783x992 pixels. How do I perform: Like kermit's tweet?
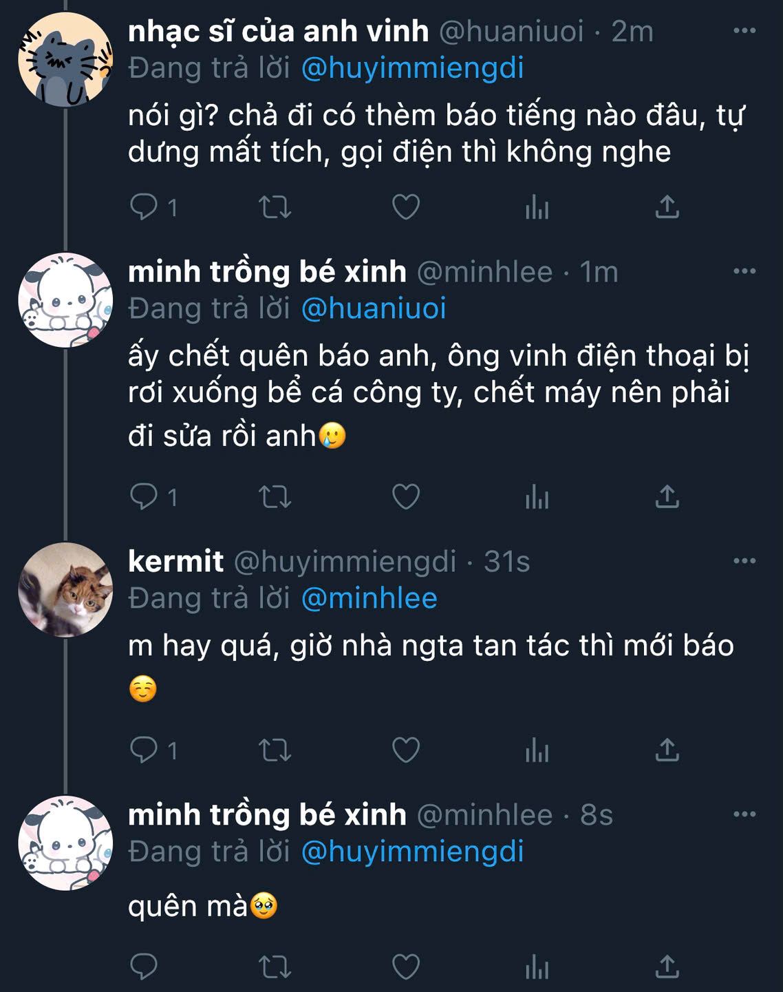pyautogui.click(x=405, y=750)
